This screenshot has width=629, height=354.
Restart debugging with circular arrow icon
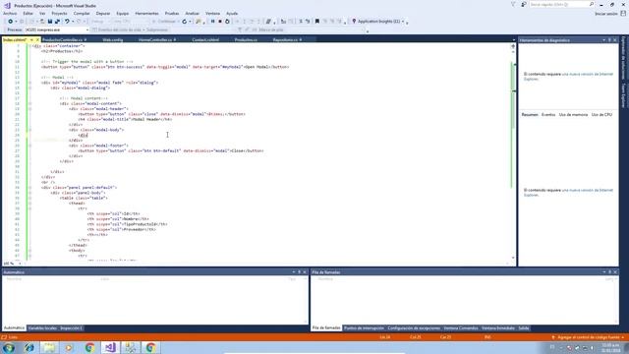click(x=227, y=22)
